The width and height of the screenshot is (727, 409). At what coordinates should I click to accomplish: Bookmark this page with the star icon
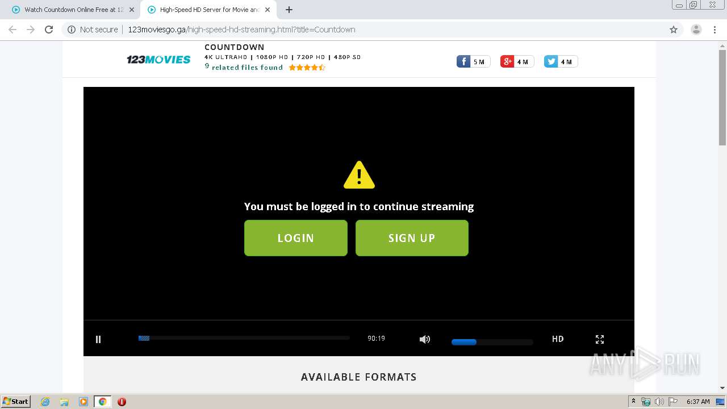[674, 30]
